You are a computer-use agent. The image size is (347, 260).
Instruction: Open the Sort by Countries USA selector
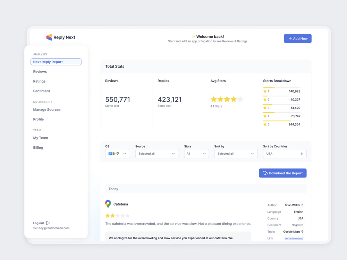[285, 154]
